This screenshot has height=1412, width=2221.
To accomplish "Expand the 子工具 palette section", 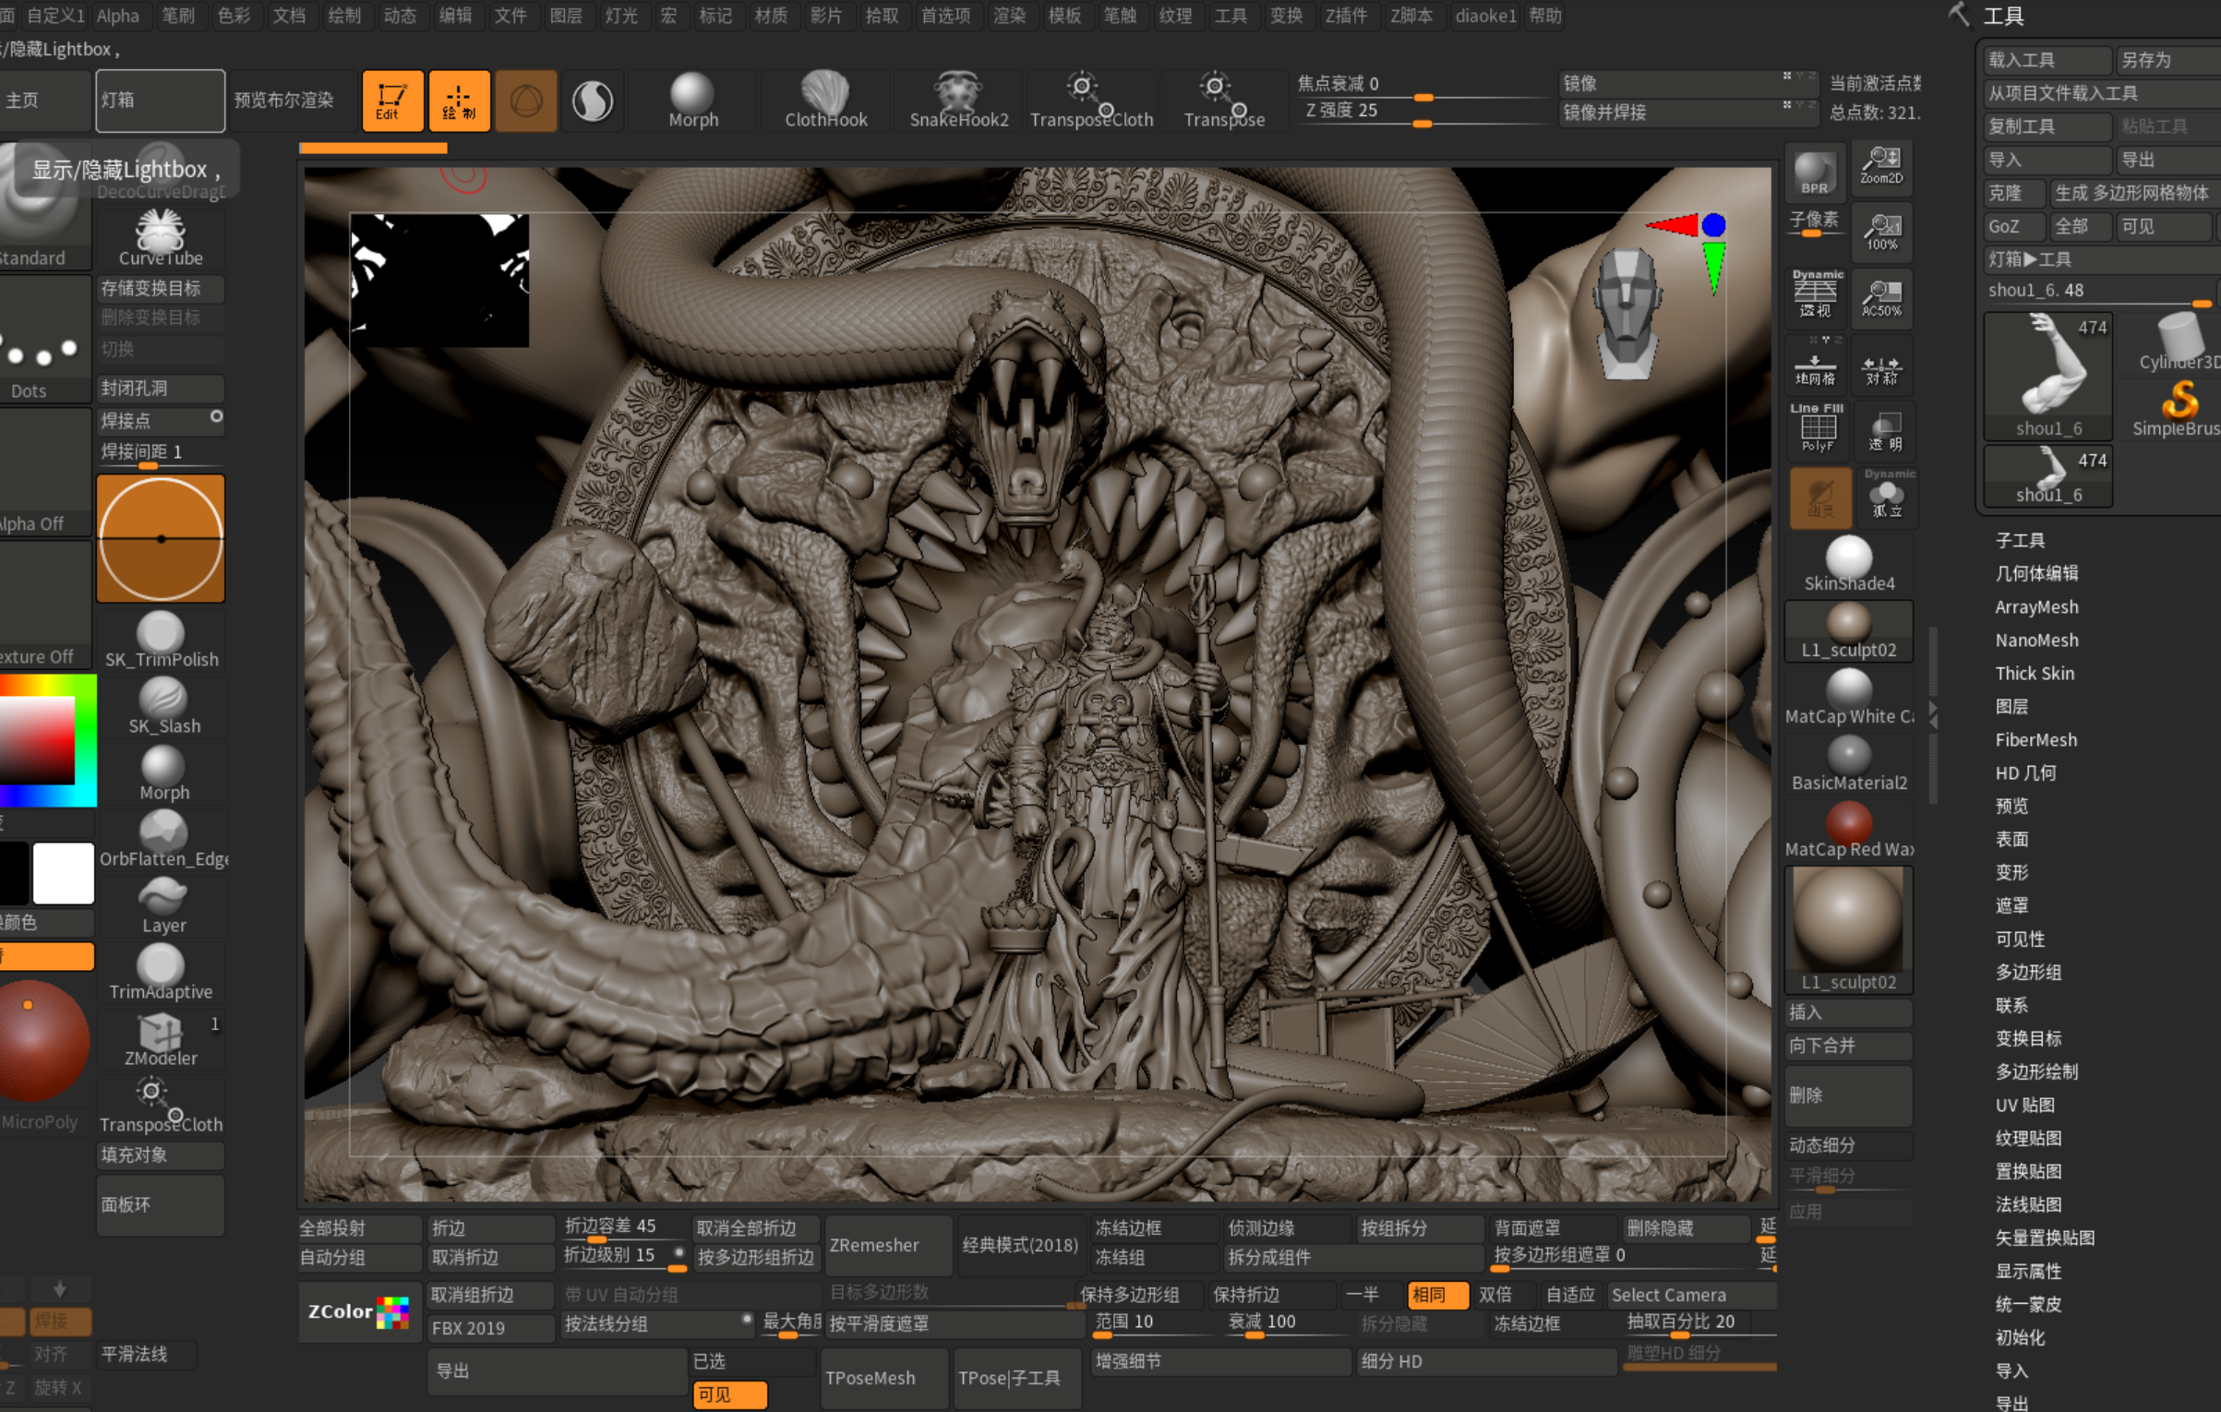I will 2020,540.
